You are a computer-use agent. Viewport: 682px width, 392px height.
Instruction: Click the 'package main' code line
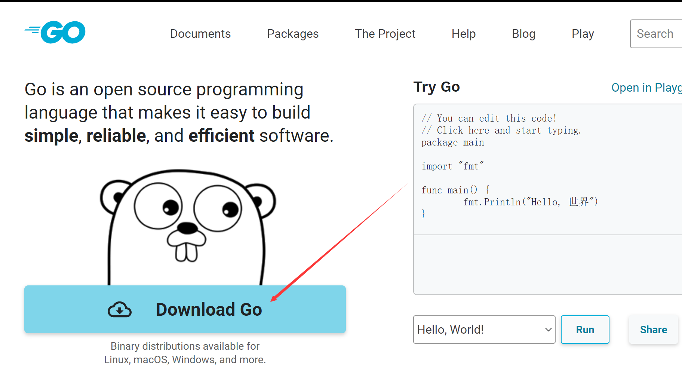click(453, 143)
